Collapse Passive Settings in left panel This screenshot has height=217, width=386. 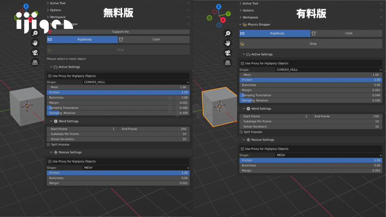[66, 152]
